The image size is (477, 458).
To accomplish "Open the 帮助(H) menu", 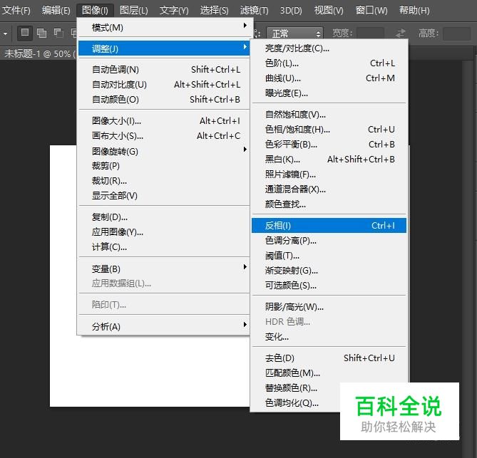I will tap(414, 11).
